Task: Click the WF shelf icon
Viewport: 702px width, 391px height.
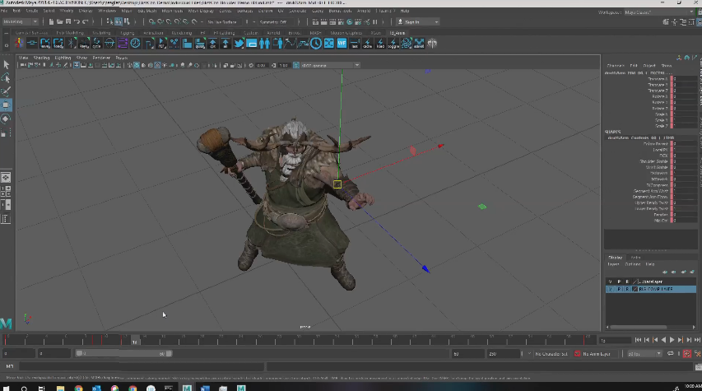Action: tap(342, 44)
